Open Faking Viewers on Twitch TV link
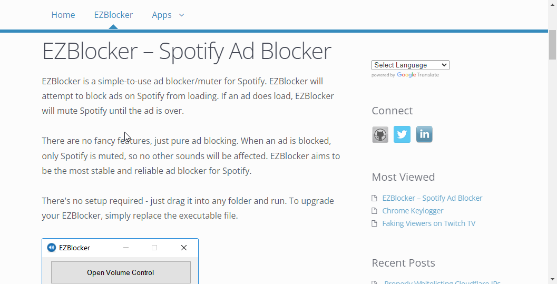 pos(429,223)
